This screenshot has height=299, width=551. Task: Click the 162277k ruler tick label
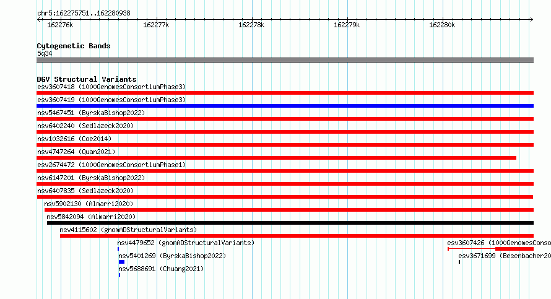point(156,25)
